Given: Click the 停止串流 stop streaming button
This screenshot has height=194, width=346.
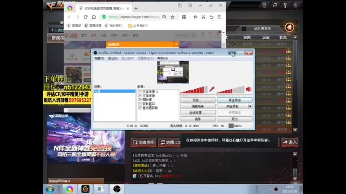Looking at the screenshot, I should tap(234, 100).
